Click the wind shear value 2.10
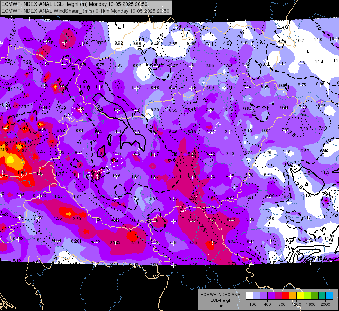 pos(134,243)
